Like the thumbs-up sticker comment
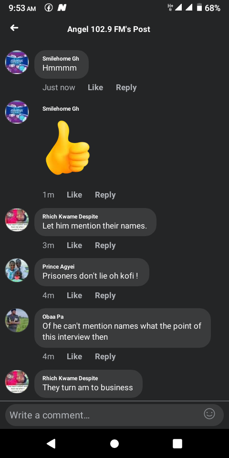The height and width of the screenshot is (458, 229). pos(74,195)
